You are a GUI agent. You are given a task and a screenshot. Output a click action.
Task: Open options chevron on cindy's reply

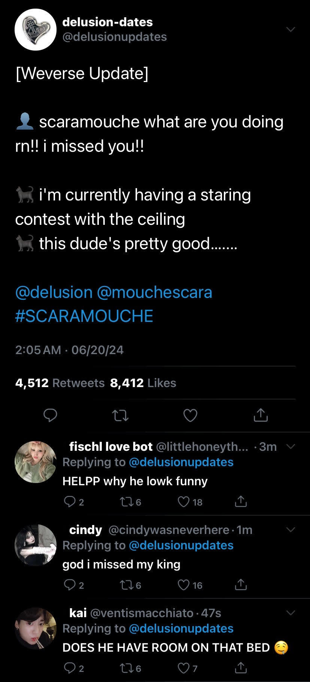[x=291, y=529]
